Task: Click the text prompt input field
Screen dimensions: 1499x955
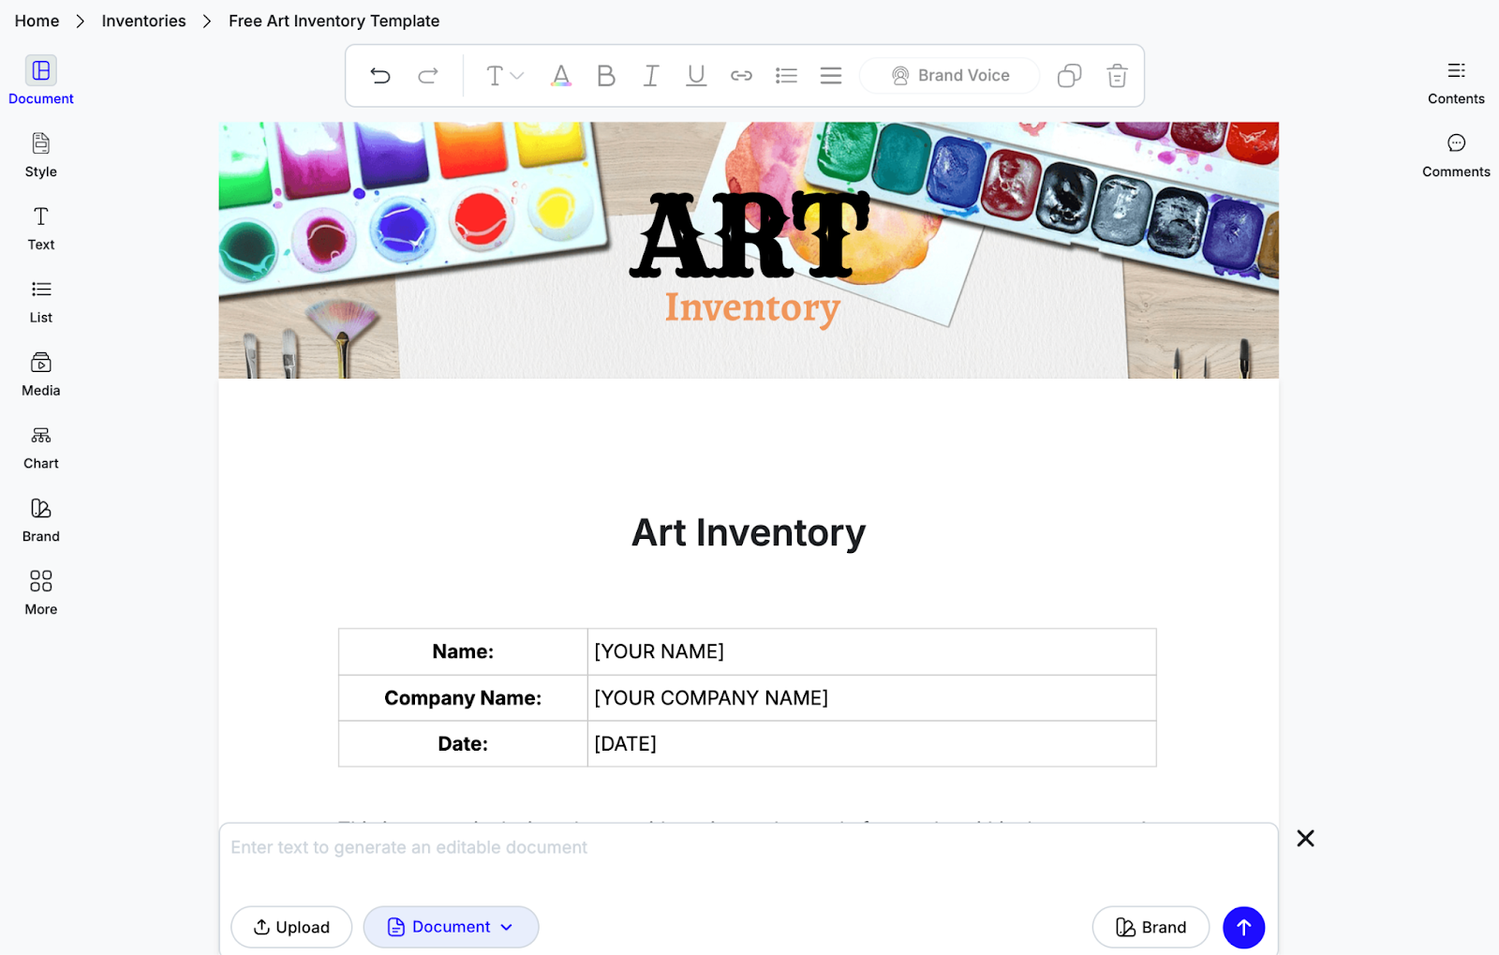Action: click(x=656, y=847)
